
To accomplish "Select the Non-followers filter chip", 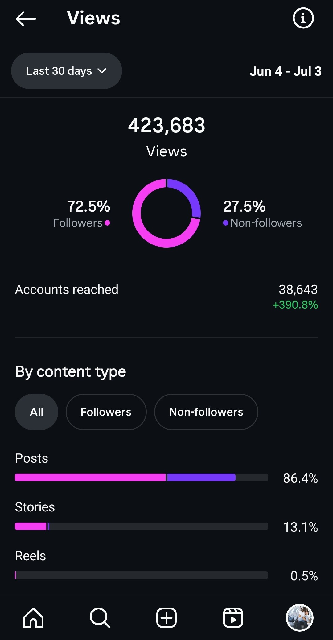I will pyautogui.click(x=206, y=412).
